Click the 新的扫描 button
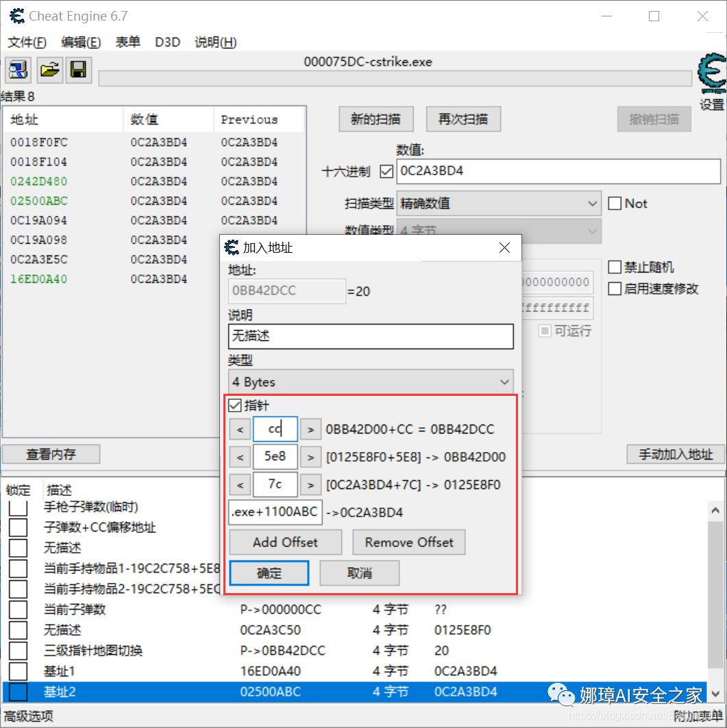This screenshot has height=728, width=727. click(375, 119)
